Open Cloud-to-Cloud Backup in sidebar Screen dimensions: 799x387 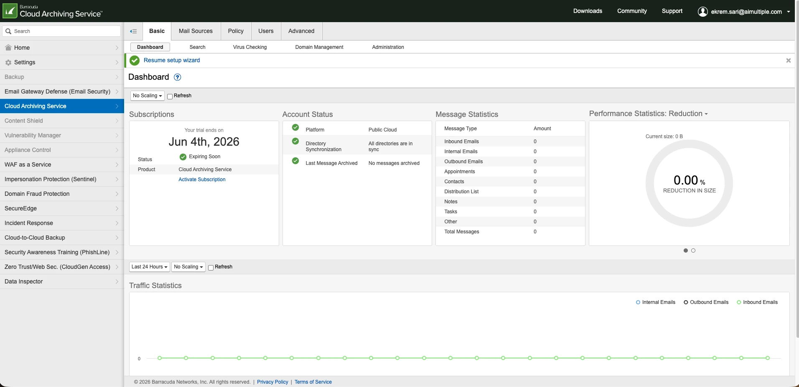(x=62, y=238)
